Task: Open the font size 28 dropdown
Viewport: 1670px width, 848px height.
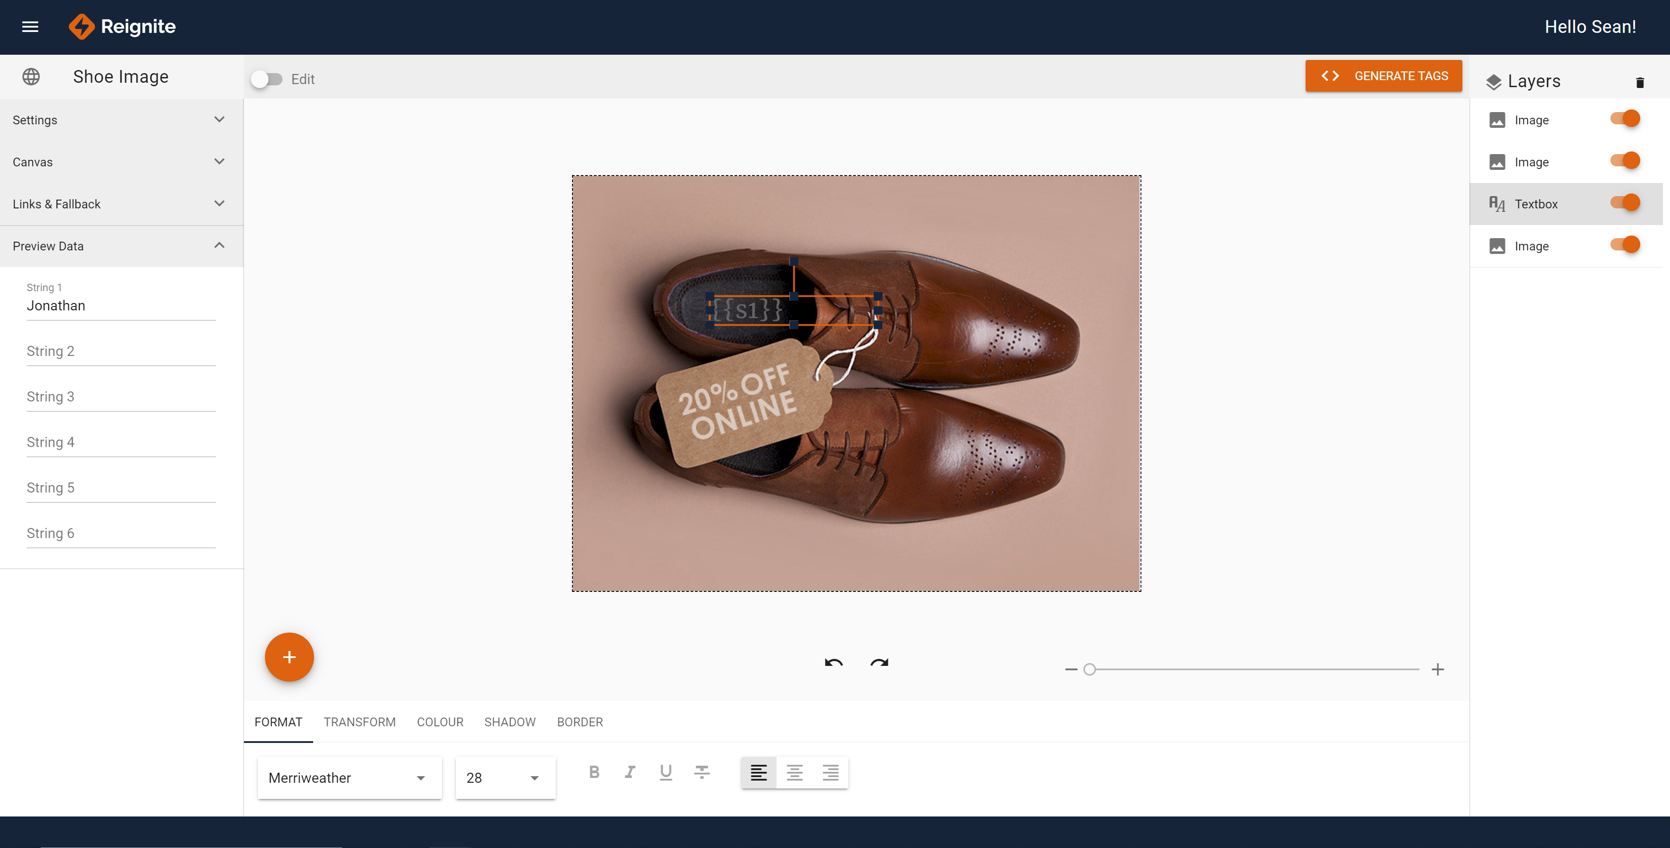Action: 505,778
